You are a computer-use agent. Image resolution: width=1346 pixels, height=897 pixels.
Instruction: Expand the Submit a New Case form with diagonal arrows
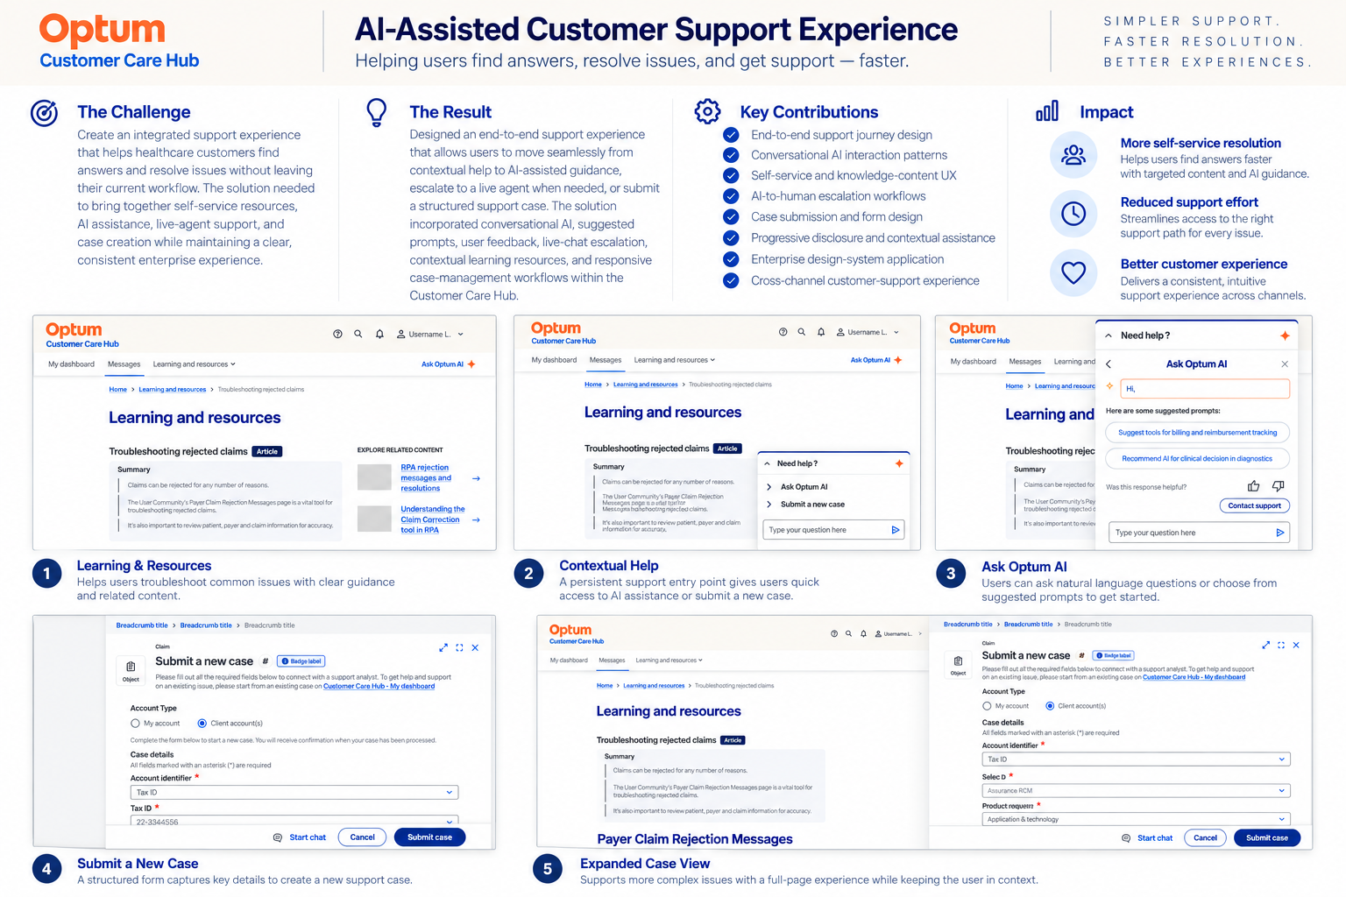tap(443, 647)
